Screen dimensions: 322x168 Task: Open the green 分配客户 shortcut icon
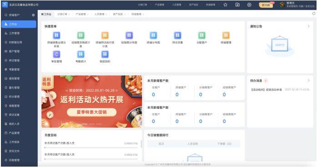[201, 35]
